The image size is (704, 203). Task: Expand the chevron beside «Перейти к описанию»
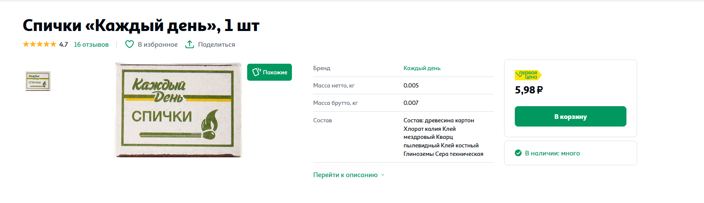[383, 175]
